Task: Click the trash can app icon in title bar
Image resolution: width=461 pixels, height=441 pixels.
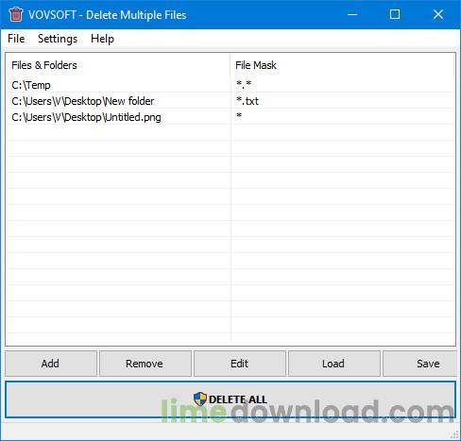Action: tap(16, 14)
